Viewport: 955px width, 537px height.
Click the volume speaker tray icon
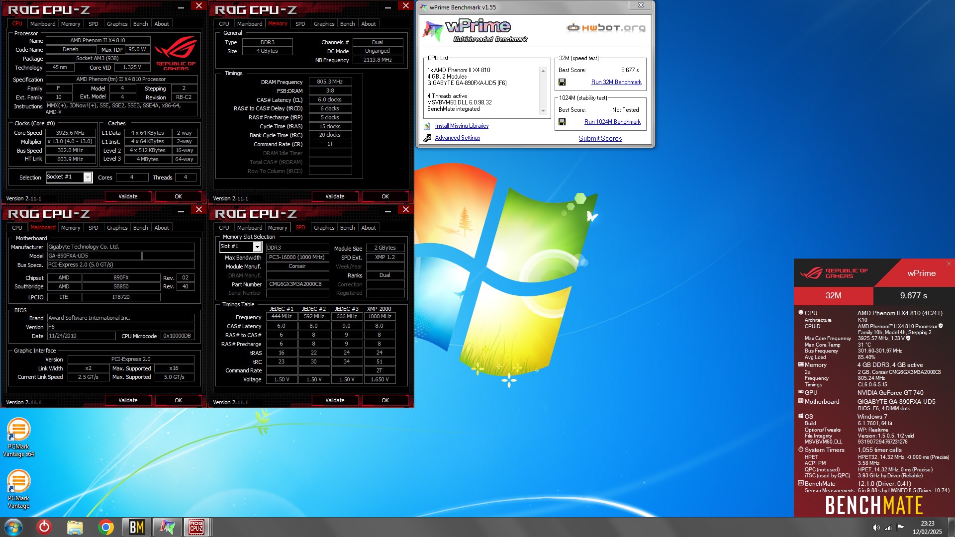coord(876,528)
